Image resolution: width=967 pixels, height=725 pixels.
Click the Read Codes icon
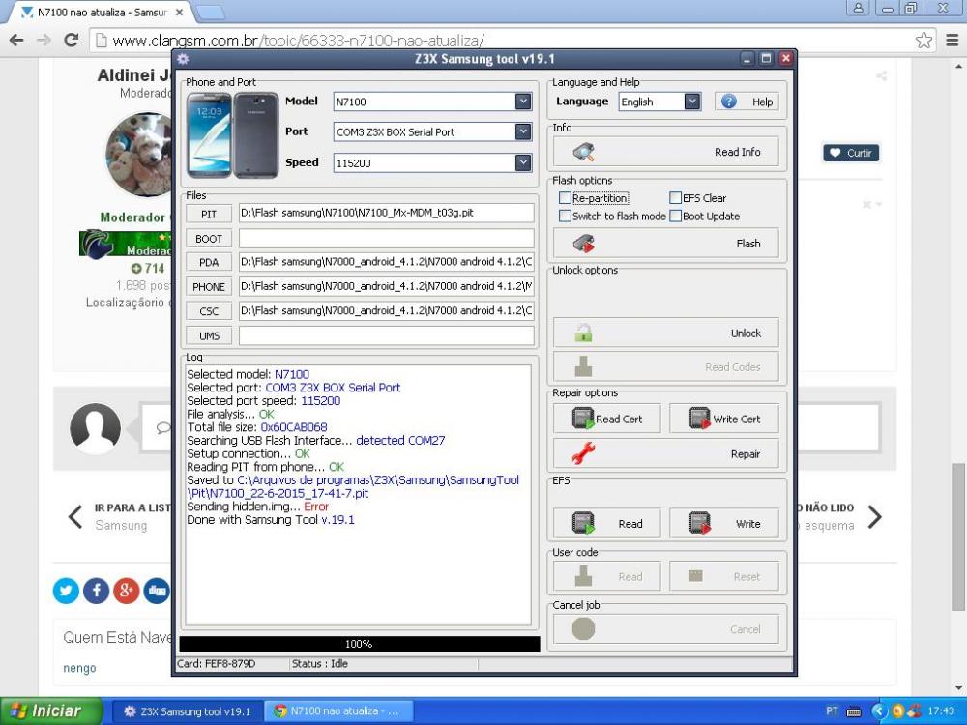(583, 366)
